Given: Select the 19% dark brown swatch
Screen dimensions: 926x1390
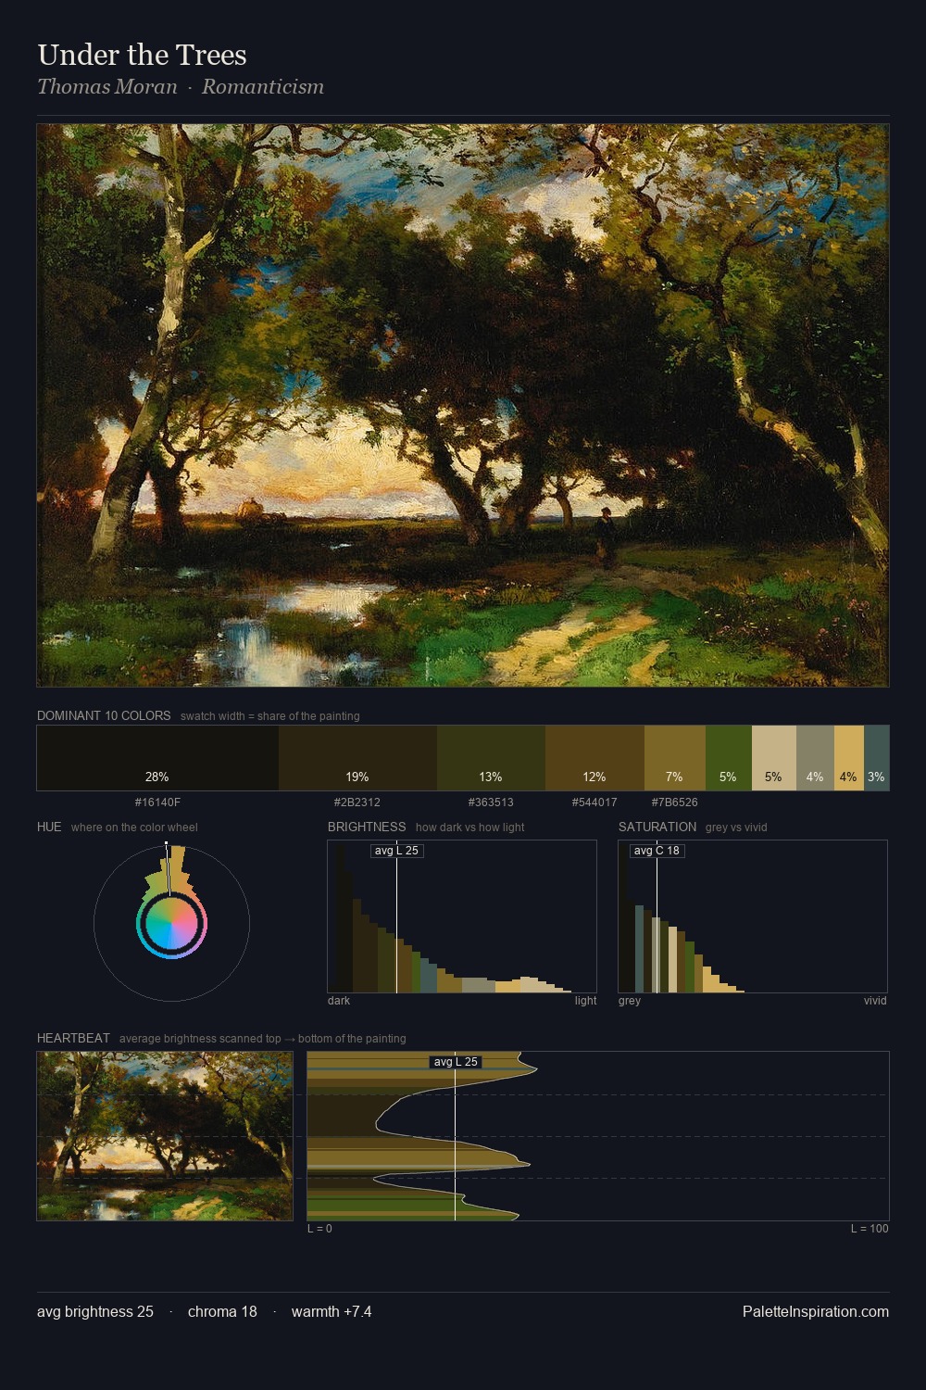Looking at the screenshot, I should [x=357, y=758].
